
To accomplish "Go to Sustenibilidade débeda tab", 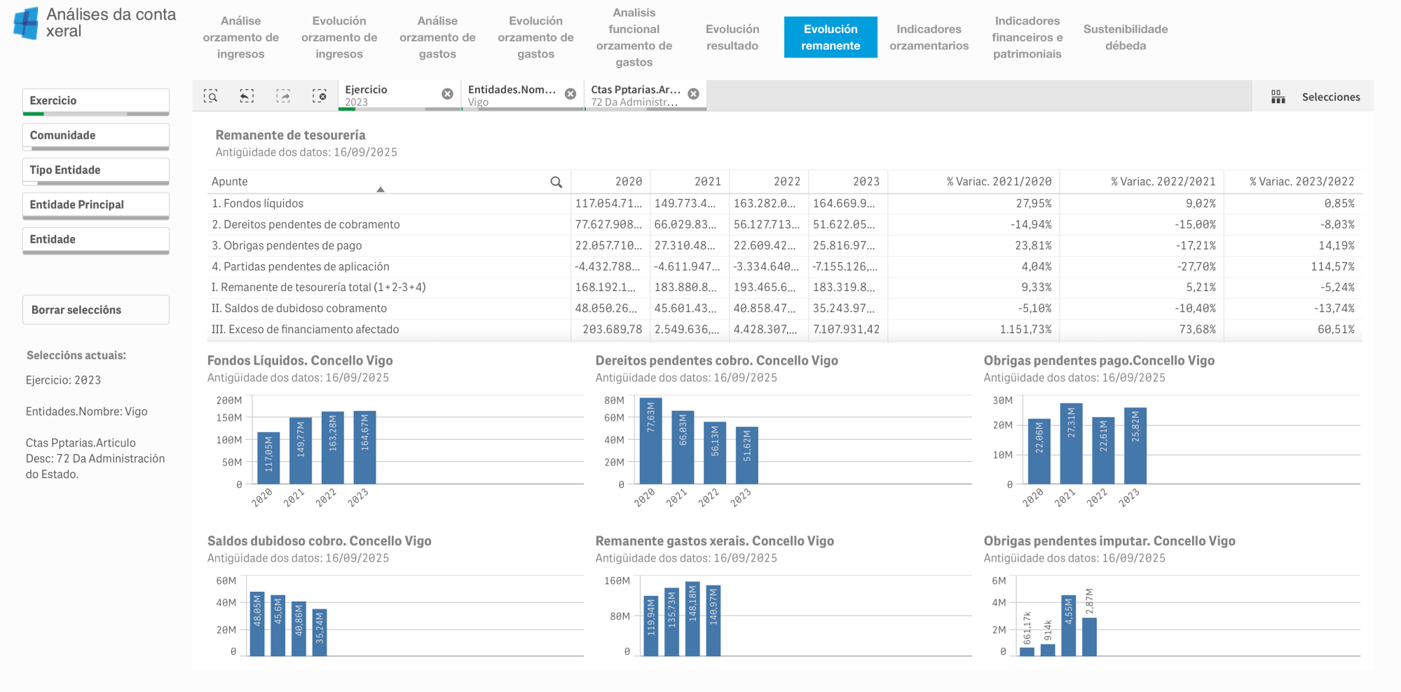I will point(1125,37).
